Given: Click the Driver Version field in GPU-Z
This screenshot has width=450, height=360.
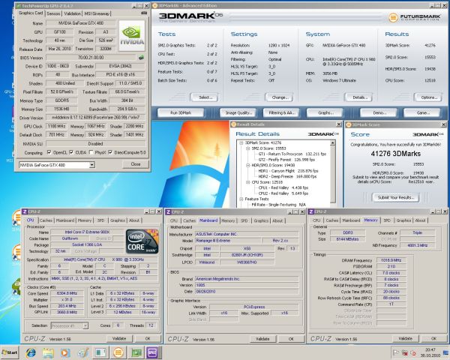Looking at the screenshot, I should coord(95,118).
